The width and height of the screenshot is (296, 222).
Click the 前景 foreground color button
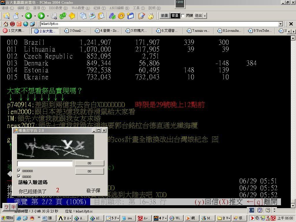164,16
